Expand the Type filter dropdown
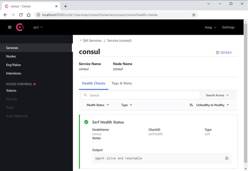The width and height of the screenshot is (248, 171). pos(126,105)
